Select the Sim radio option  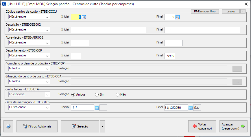point(99,94)
